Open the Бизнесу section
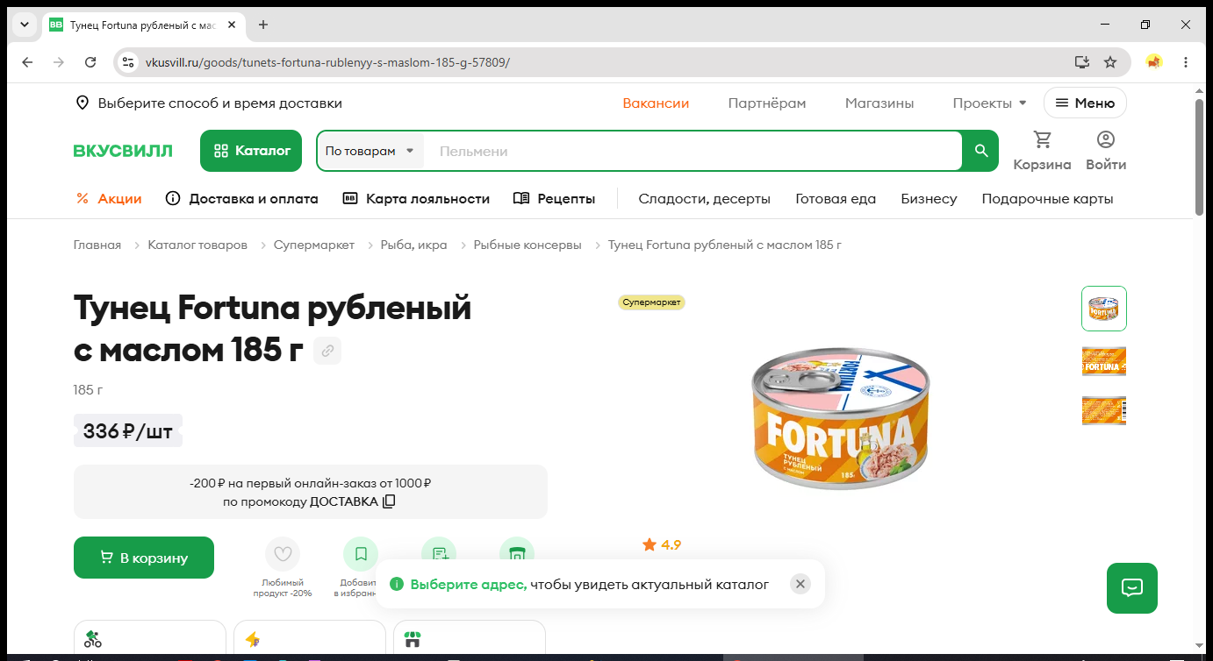The width and height of the screenshot is (1213, 661). (929, 199)
